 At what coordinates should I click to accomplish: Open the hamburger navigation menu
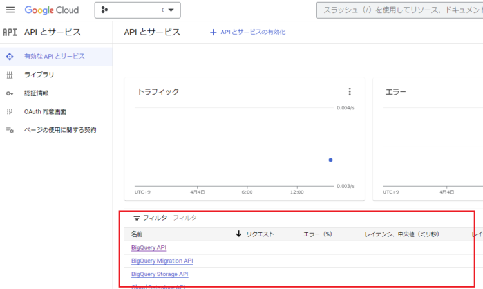(x=10, y=10)
